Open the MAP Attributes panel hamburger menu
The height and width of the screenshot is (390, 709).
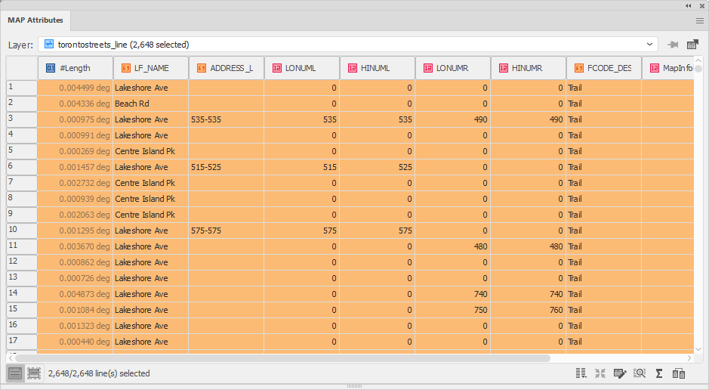pyautogui.click(x=699, y=21)
